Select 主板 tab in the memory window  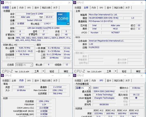click(x=14, y=80)
